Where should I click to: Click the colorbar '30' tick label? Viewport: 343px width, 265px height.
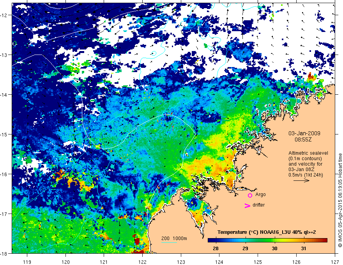click(x=274, y=249)
